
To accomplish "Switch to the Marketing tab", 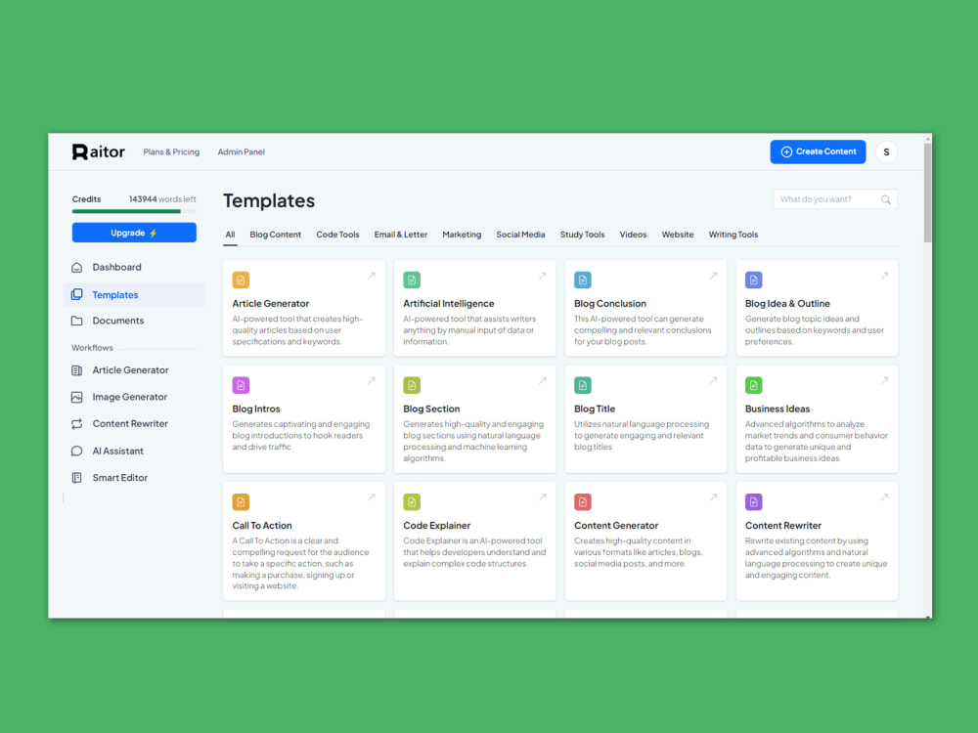I will pos(462,235).
